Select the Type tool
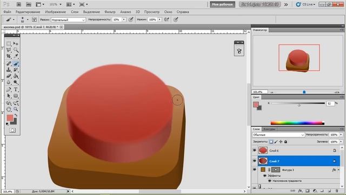Viewport: 346px width, 195px height. 16,89
